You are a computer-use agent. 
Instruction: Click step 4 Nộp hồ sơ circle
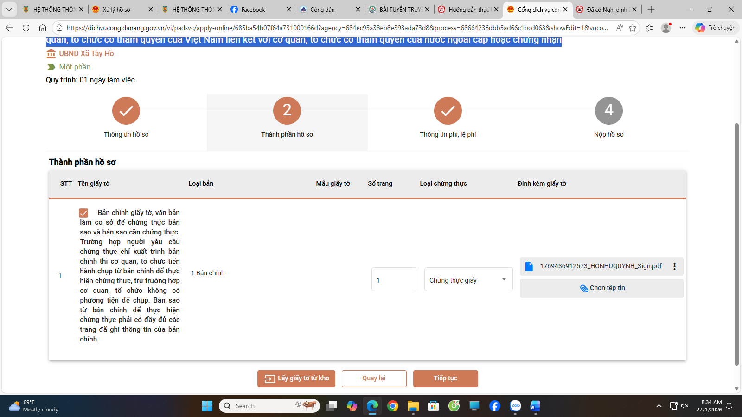(608, 111)
